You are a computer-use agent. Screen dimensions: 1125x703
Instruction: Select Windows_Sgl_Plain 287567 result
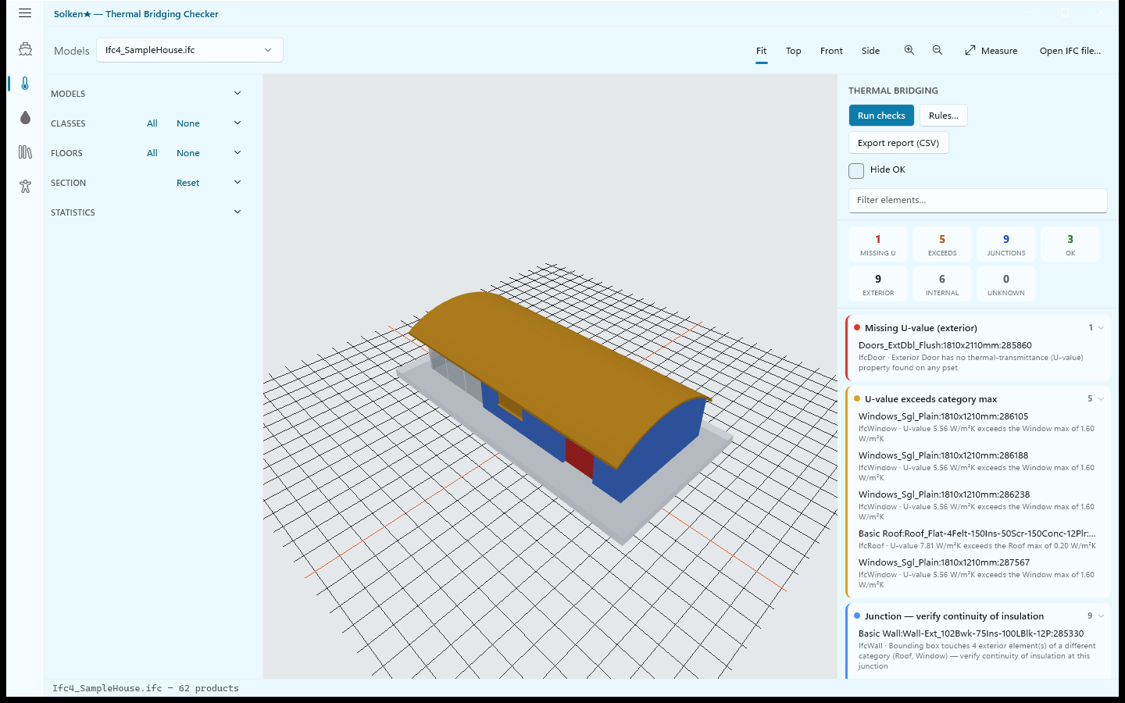(x=979, y=573)
